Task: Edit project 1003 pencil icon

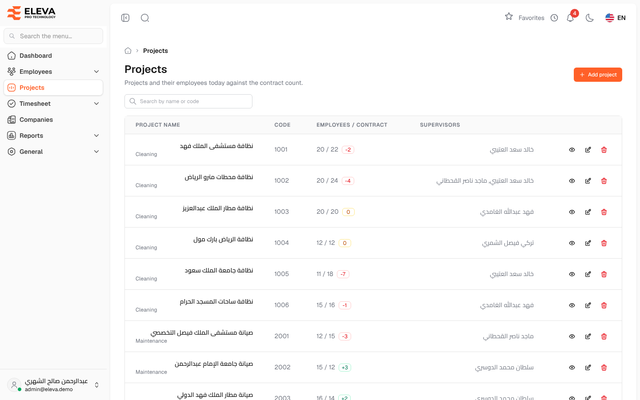Action: coord(588,212)
